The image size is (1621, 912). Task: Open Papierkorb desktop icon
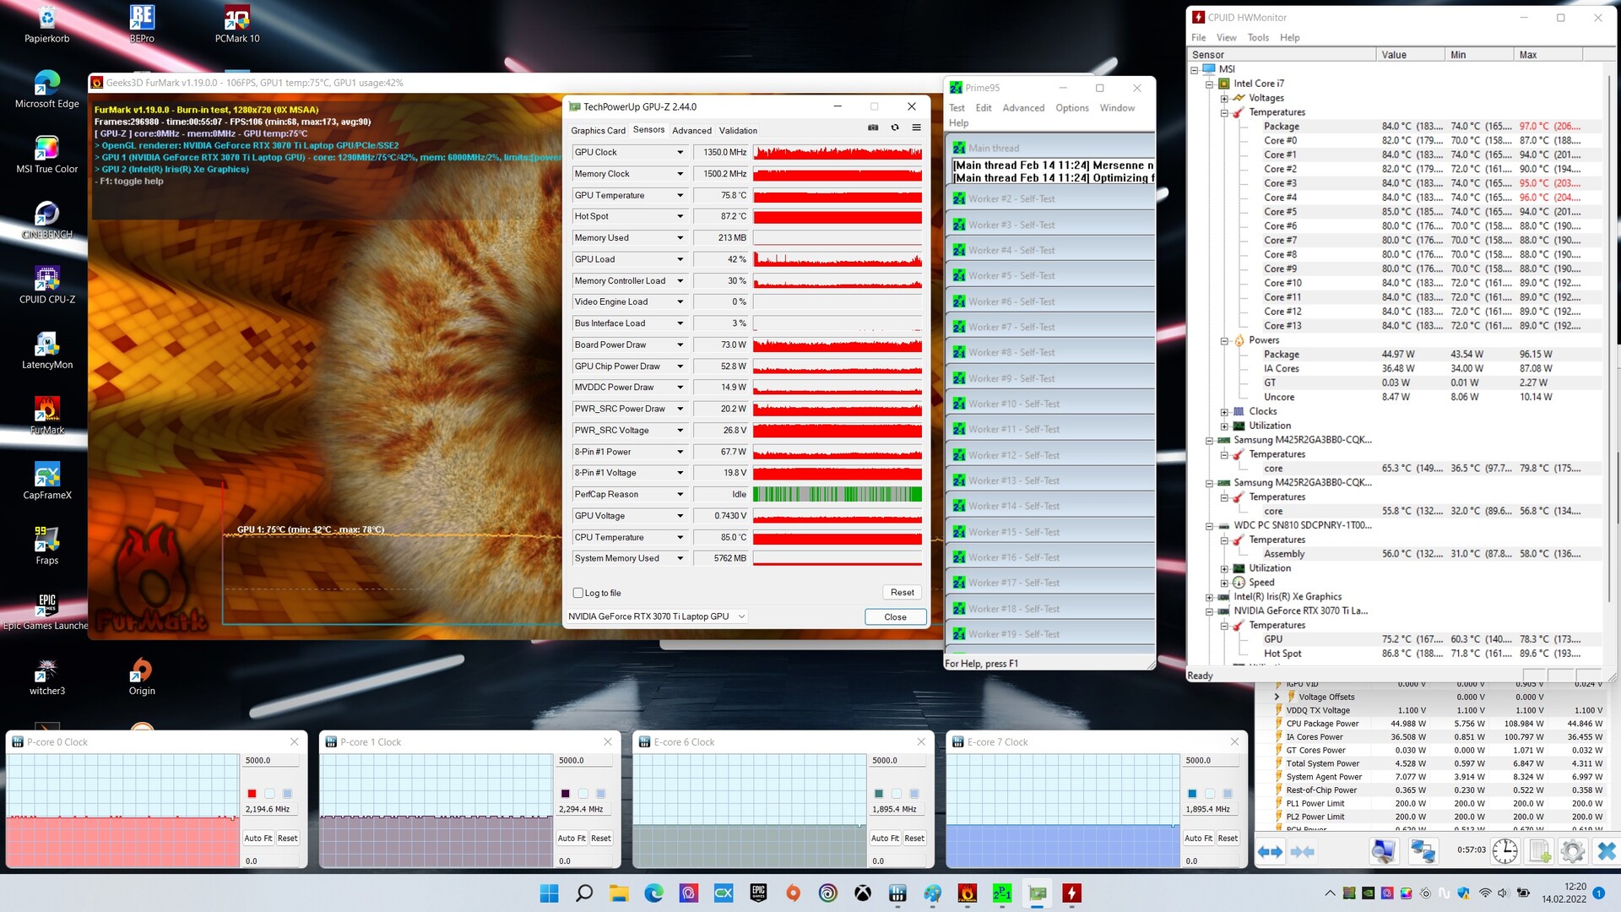pyautogui.click(x=47, y=24)
